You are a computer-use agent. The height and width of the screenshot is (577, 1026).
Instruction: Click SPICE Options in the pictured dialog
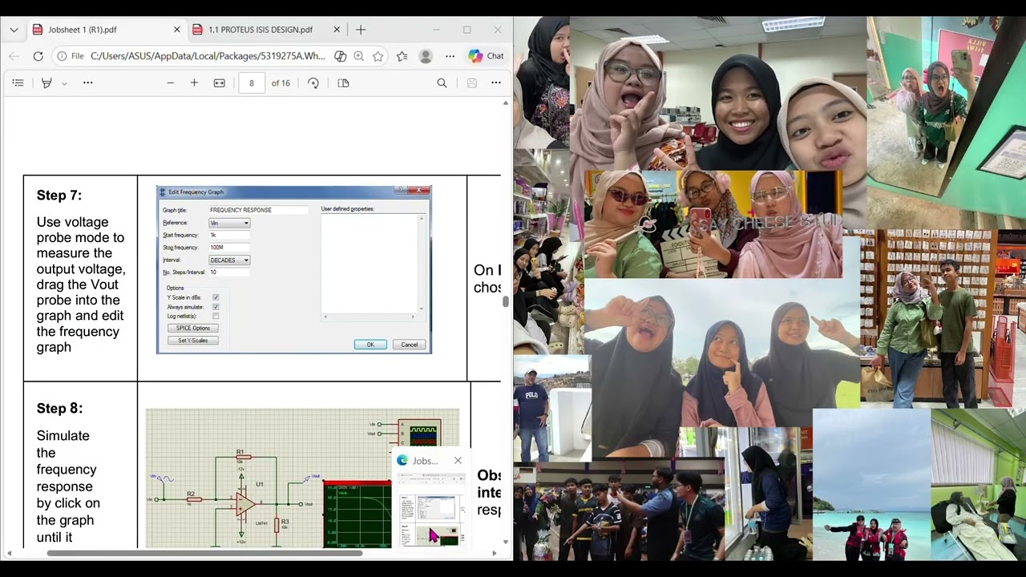pos(192,328)
